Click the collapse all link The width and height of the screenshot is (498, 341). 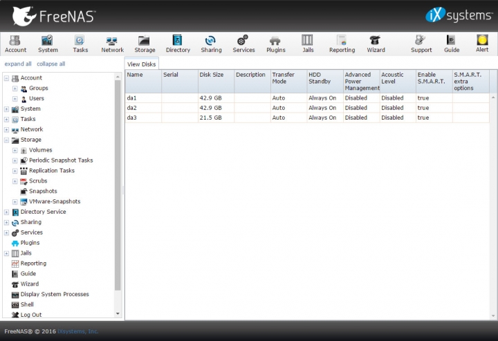pos(50,64)
